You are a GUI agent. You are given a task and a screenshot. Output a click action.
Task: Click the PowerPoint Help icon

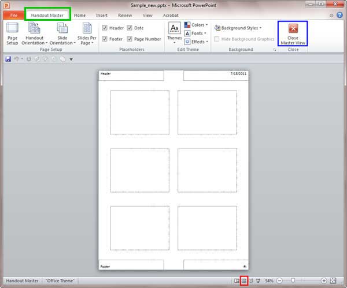tap(339, 15)
